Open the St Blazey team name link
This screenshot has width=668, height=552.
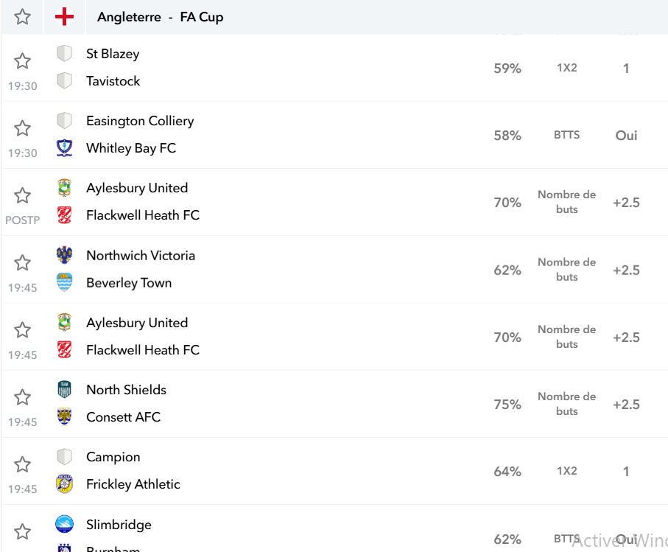113,54
